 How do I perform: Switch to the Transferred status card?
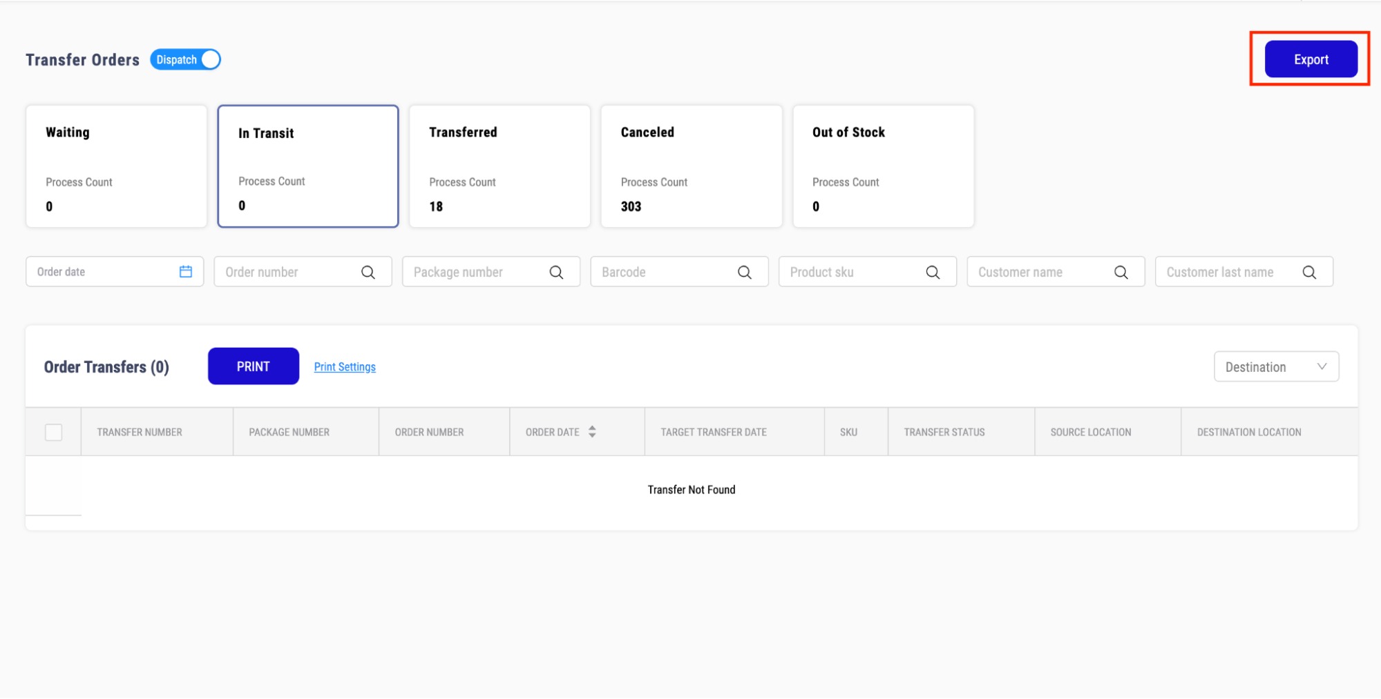coord(499,166)
